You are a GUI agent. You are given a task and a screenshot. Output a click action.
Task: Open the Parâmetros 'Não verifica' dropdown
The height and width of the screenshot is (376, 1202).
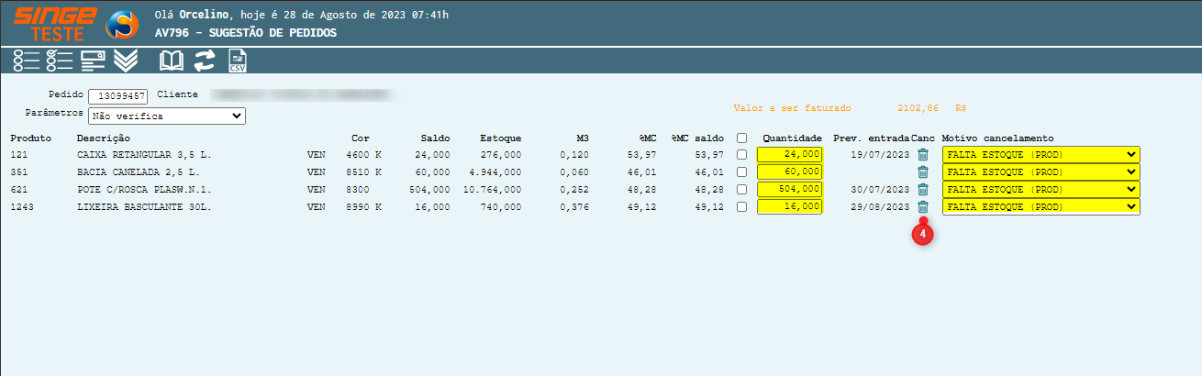click(166, 116)
